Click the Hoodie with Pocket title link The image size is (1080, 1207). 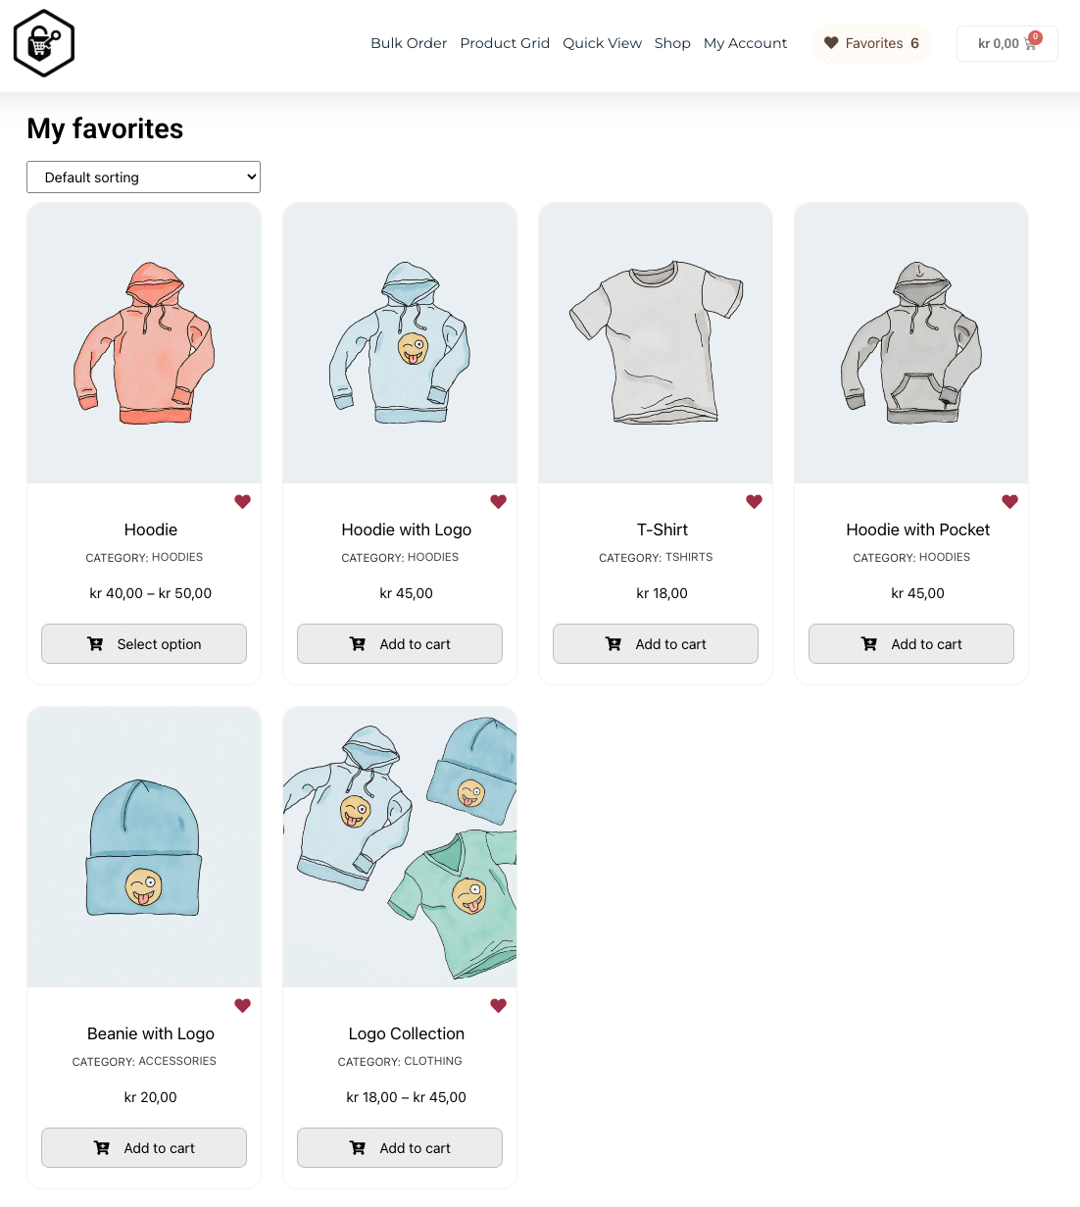918,529
